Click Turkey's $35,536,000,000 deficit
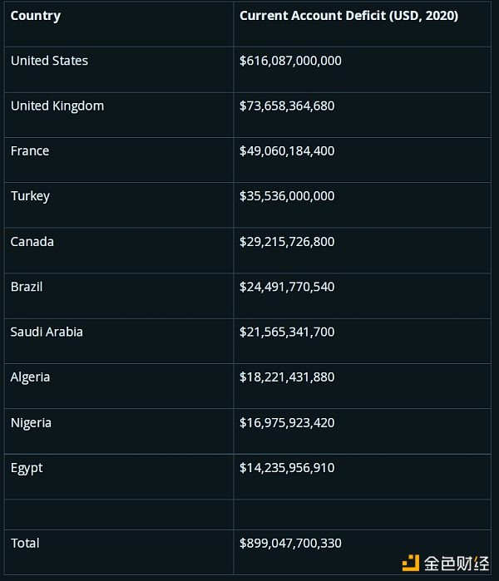Viewport: 499px width, 581px height. point(287,196)
